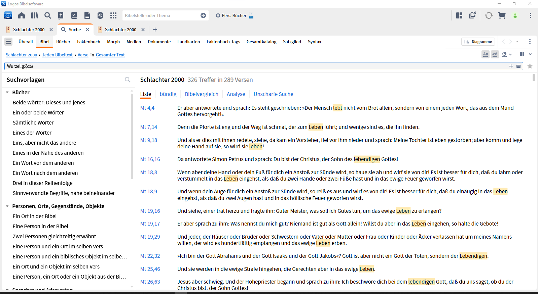
Task: Click the go arrow in the command box
Action: [203, 15]
